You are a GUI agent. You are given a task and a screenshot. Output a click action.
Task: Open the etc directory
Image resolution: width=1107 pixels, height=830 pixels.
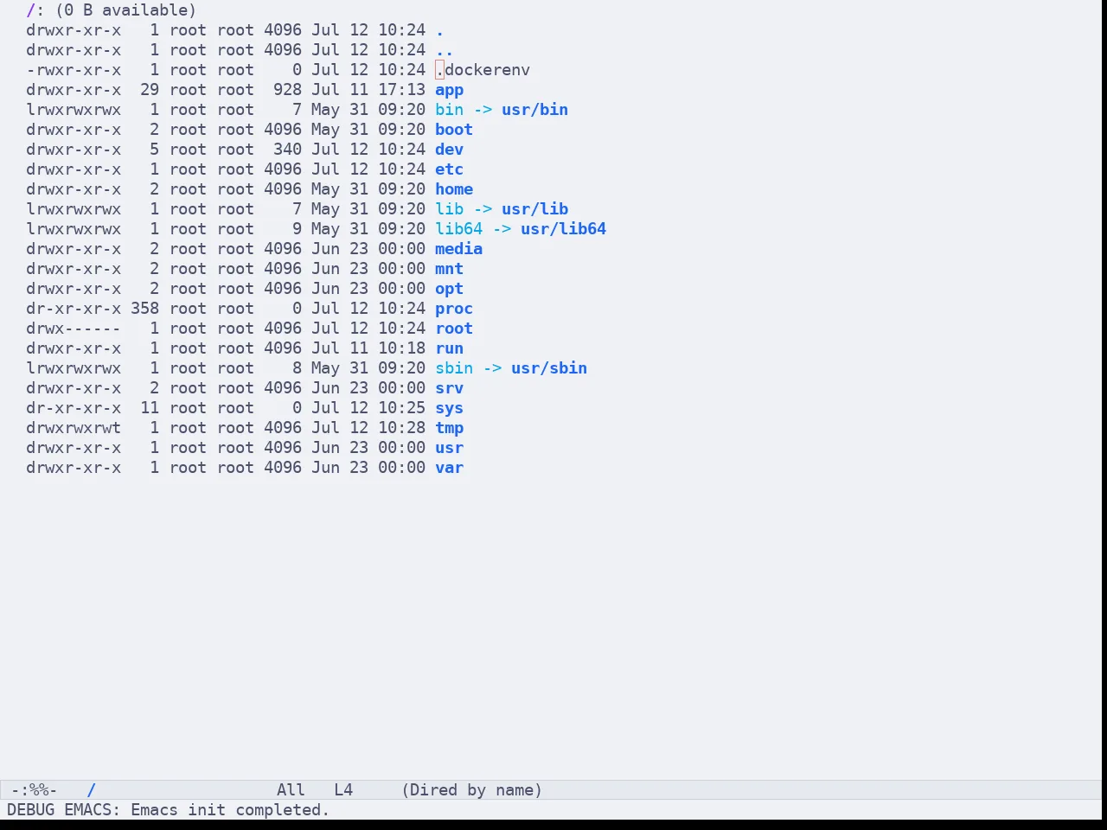[449, 169]
